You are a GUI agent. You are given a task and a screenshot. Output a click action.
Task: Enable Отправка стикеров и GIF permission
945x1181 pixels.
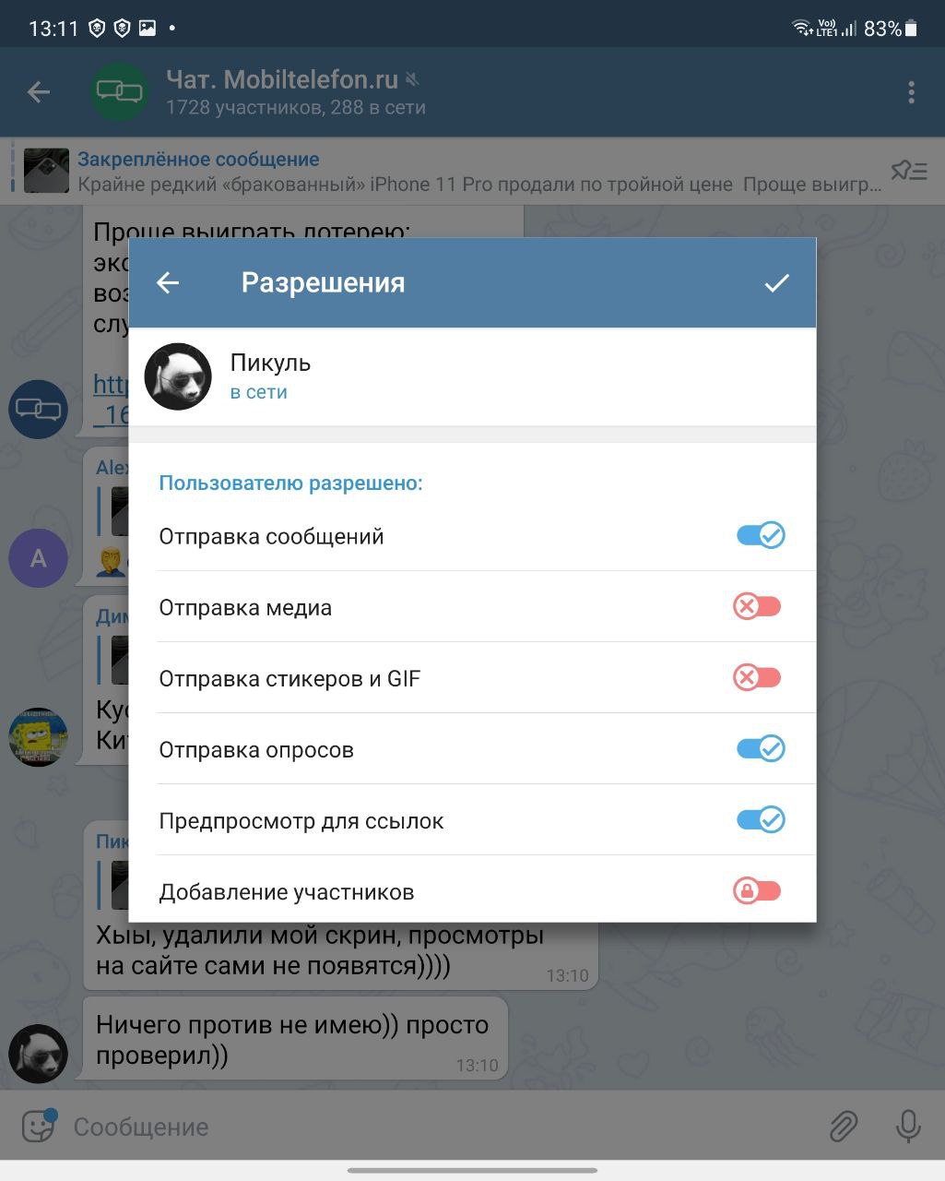click(757, 677)
